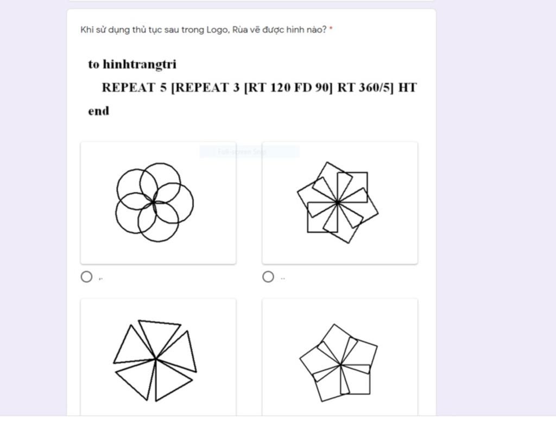Click the REPEAT 5 command line in the code
Image resolution: width=556 pixels, height=432 pixels.
tap(259, 87)
